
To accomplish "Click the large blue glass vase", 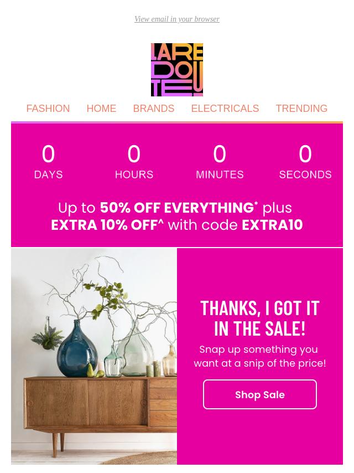I will click(x=77, y=350).
